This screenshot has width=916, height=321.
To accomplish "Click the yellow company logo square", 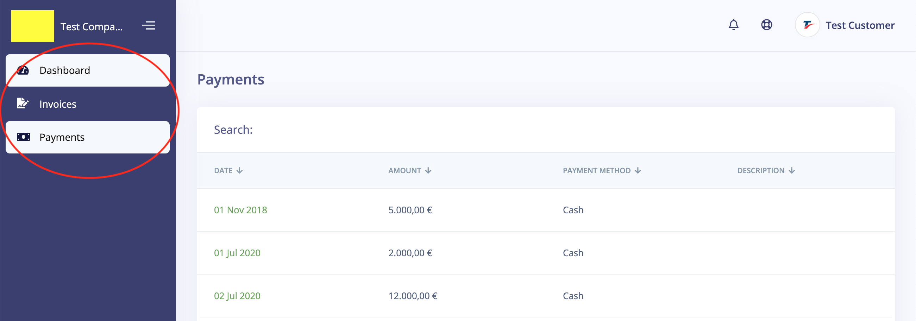I will [x=32, y=26].
